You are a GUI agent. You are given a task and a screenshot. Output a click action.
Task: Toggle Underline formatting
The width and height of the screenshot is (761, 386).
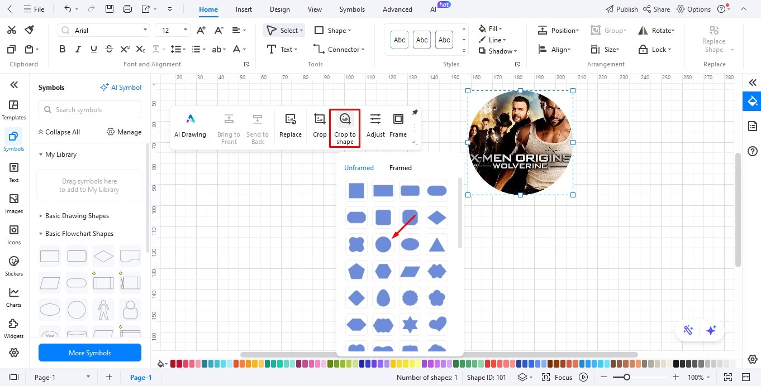93,49
